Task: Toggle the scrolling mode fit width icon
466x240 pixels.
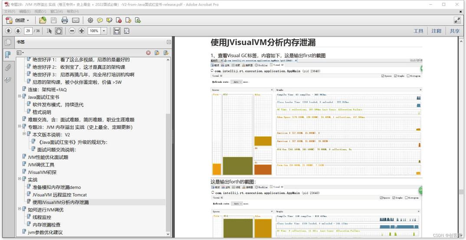Action: click(x=117, y=31)
